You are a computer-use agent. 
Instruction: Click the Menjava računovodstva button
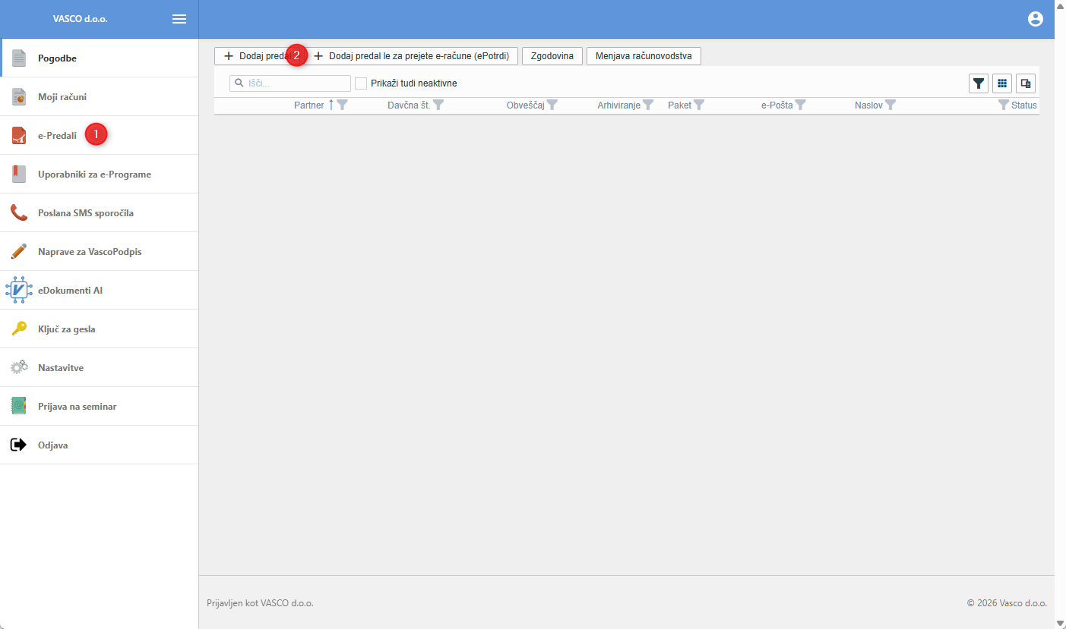644,56
